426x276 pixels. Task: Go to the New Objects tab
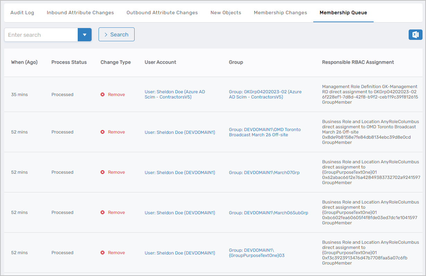coord(225,13)
